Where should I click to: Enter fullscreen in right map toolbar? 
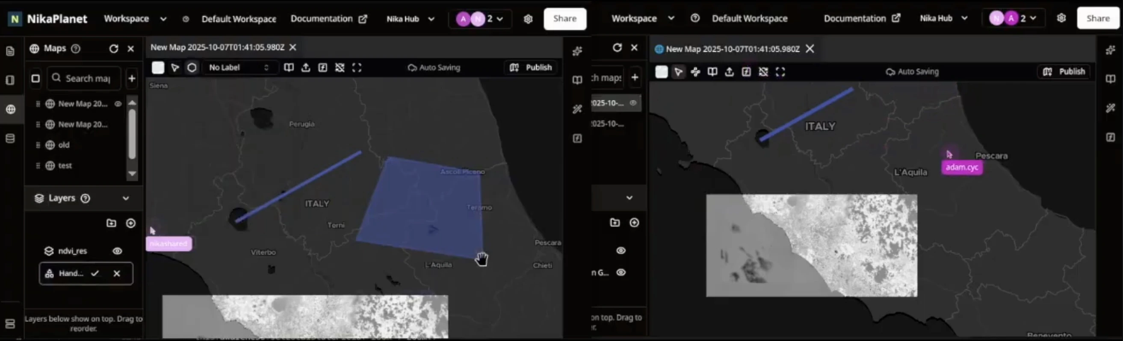coord(780,72)
